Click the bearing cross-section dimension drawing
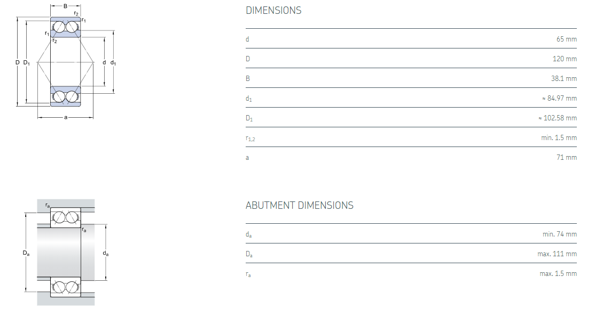The image size is (595, 317). point(66,62)
